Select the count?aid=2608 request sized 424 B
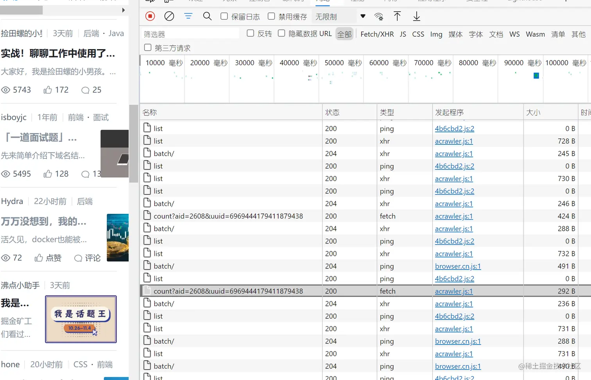 [365, 216]
